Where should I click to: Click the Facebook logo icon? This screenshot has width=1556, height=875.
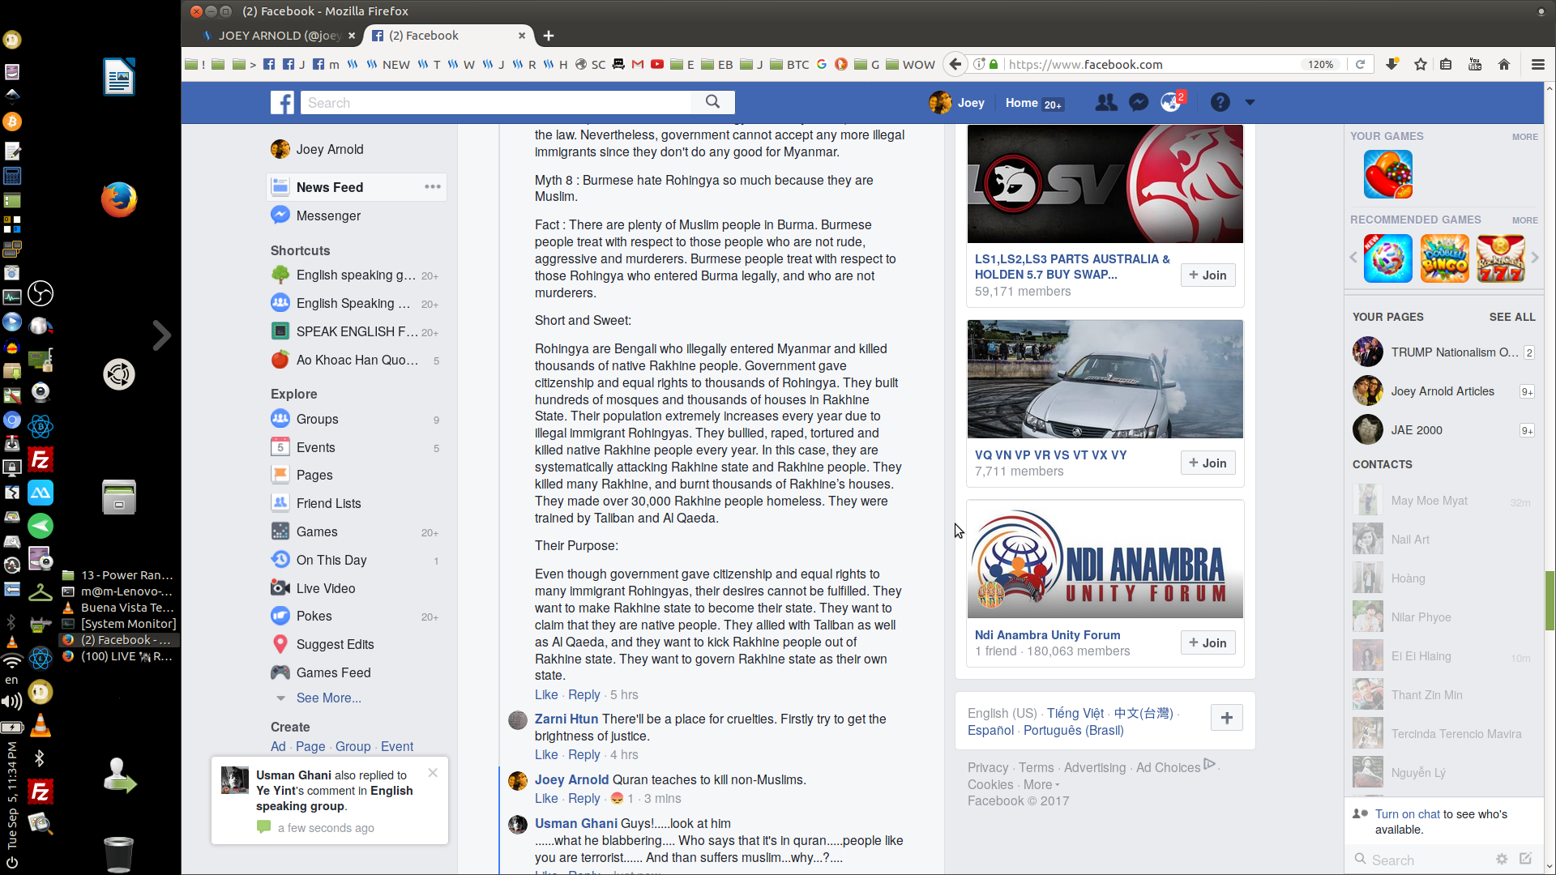[282, 103]
